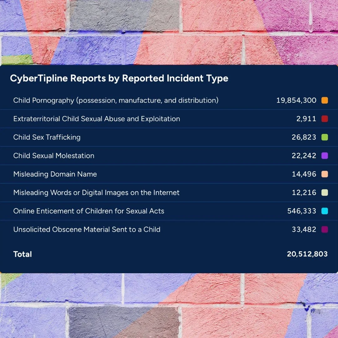Click the report title heading
The image size is (338, 338).
119,78
